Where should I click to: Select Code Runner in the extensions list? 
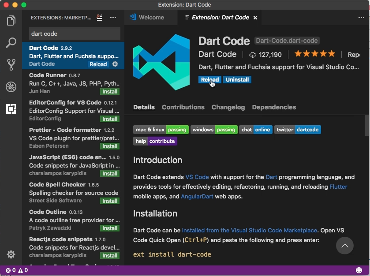click(x=73, y=83)
